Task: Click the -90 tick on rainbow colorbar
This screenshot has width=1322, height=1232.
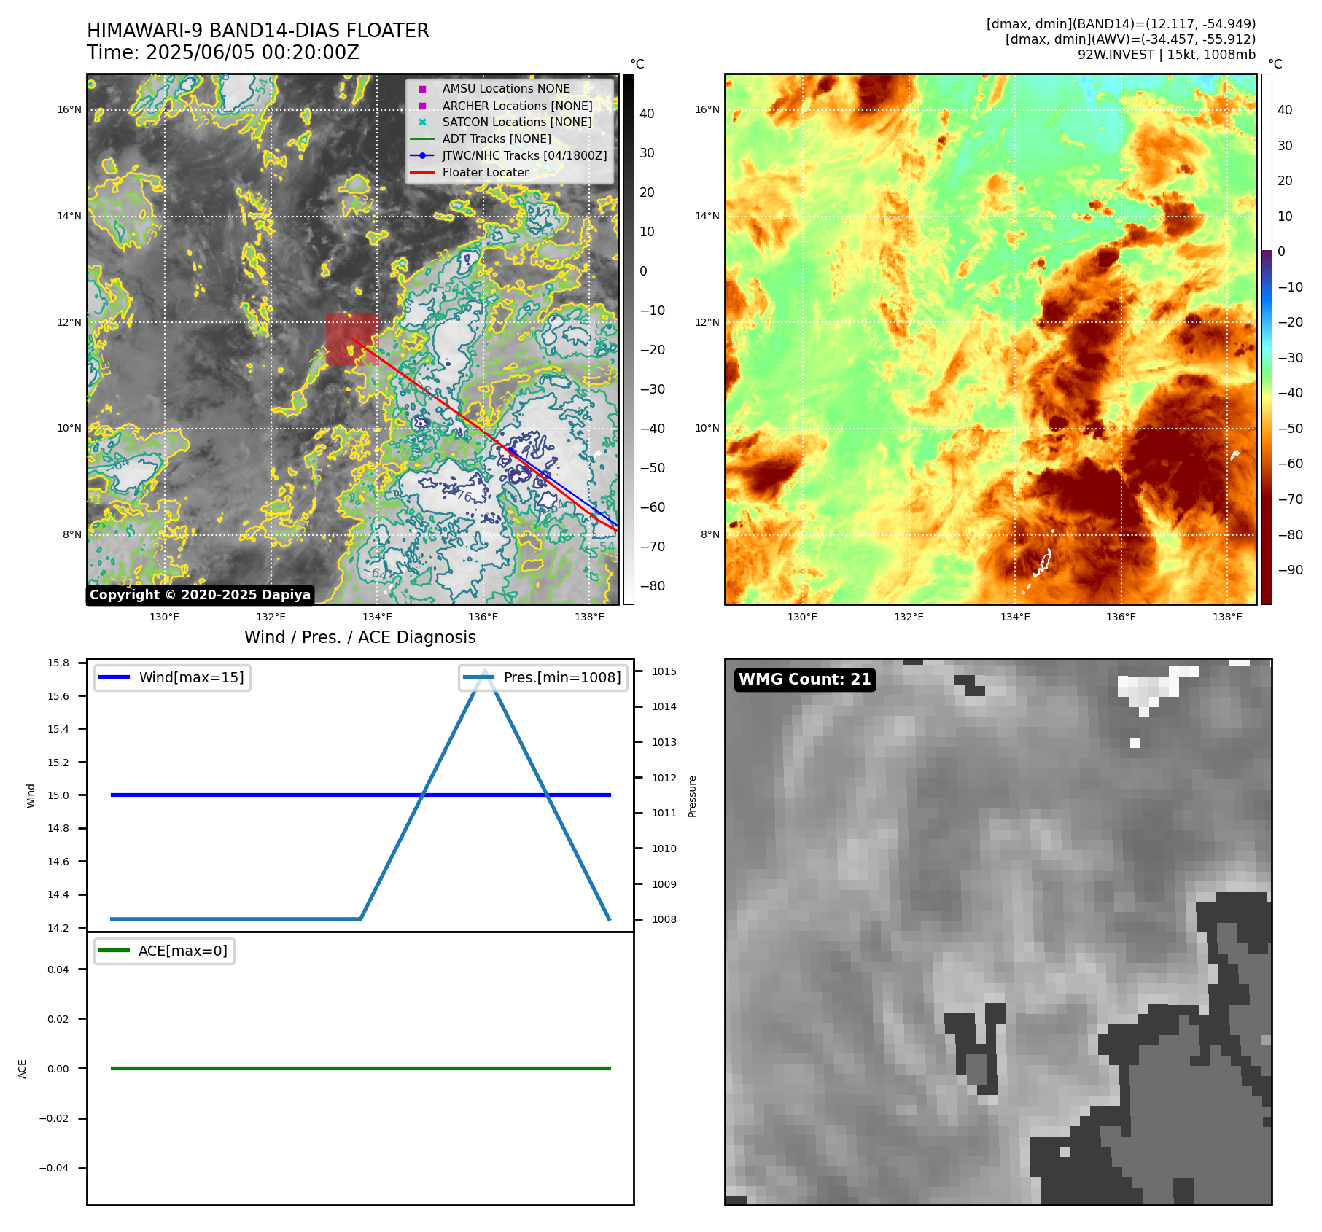Action: (x=1291, y=570)
